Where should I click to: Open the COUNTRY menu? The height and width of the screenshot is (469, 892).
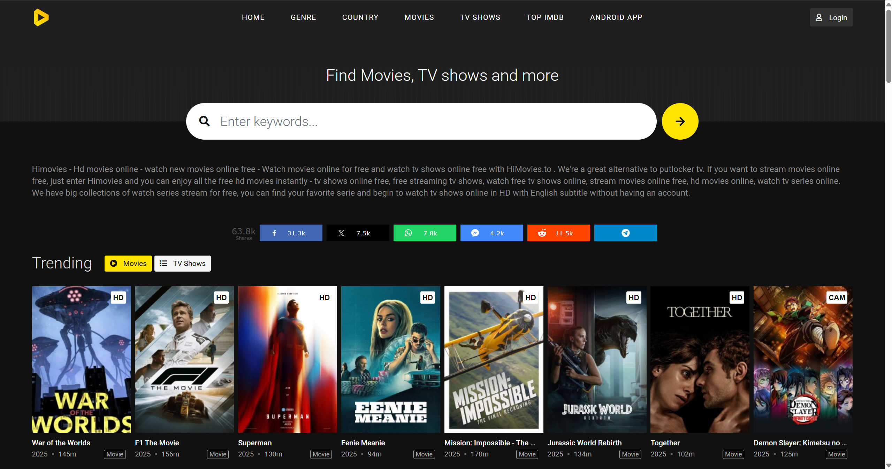360,17
